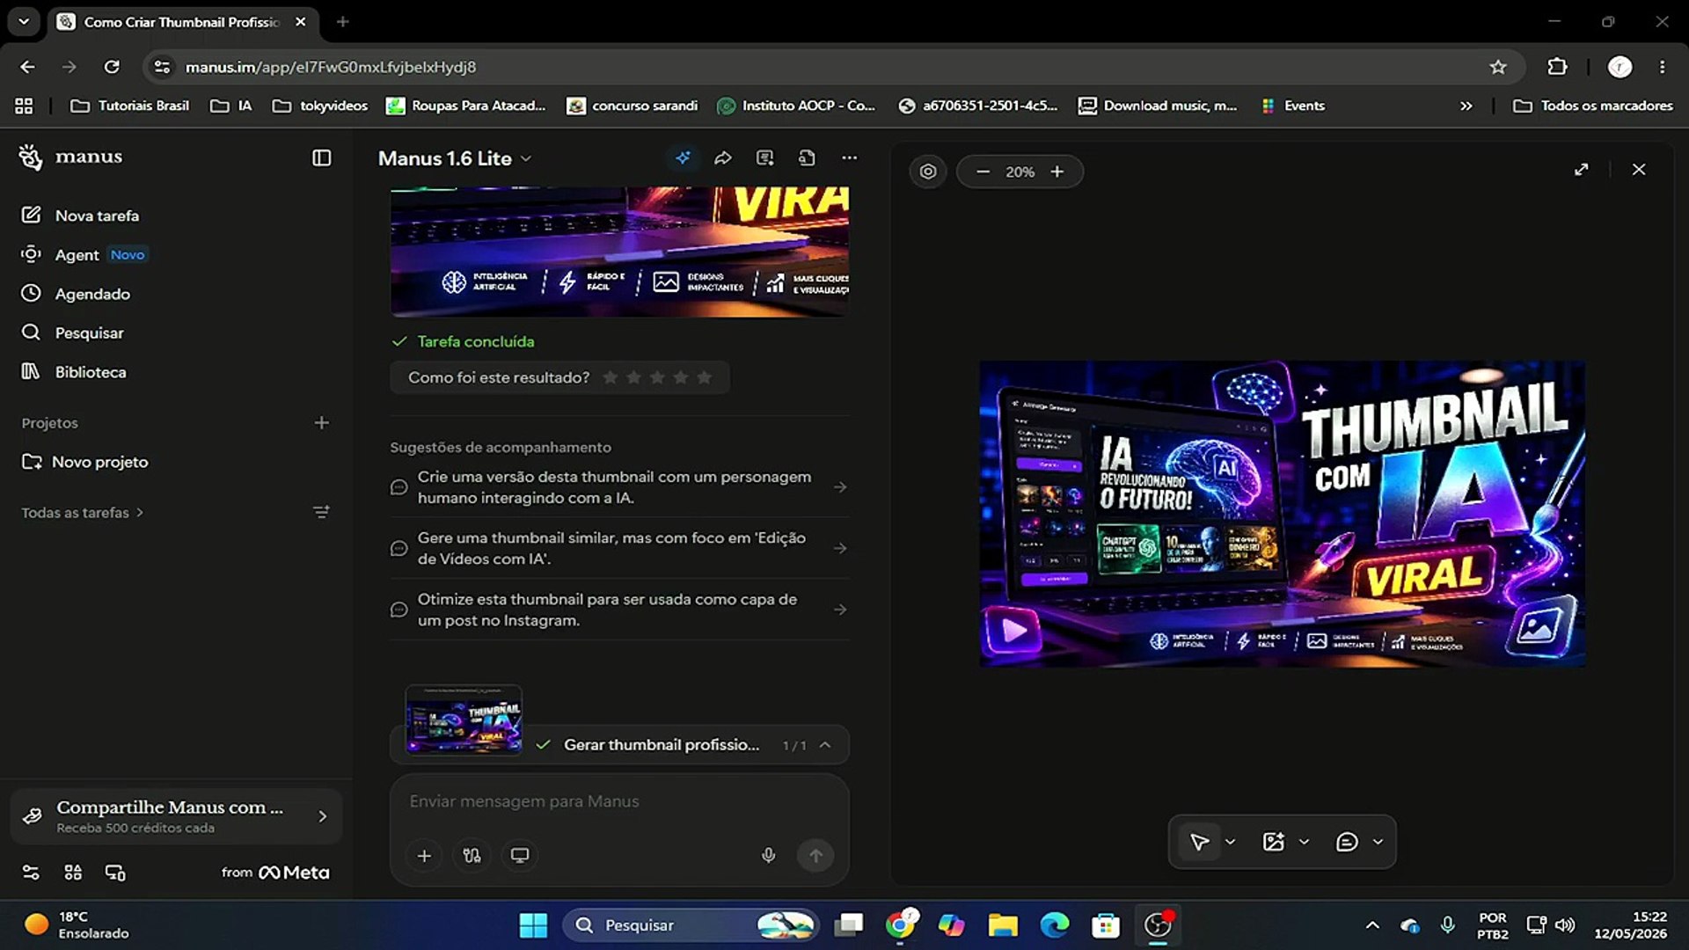This screenshot has height=950, width=1689.
Task: Click the taskbar Pesquisar search box
Action: click(x=691, y=925)
